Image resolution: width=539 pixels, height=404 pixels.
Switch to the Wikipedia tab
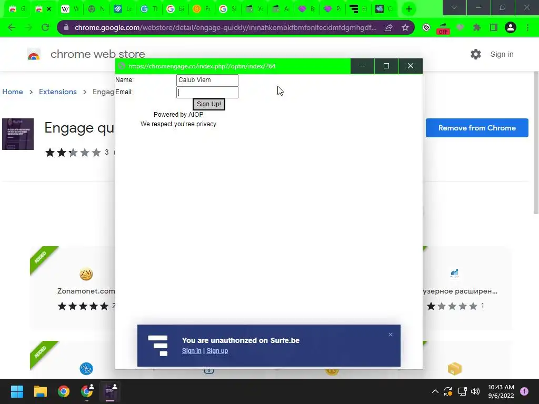pyautogui.click(x=70, y=9)
